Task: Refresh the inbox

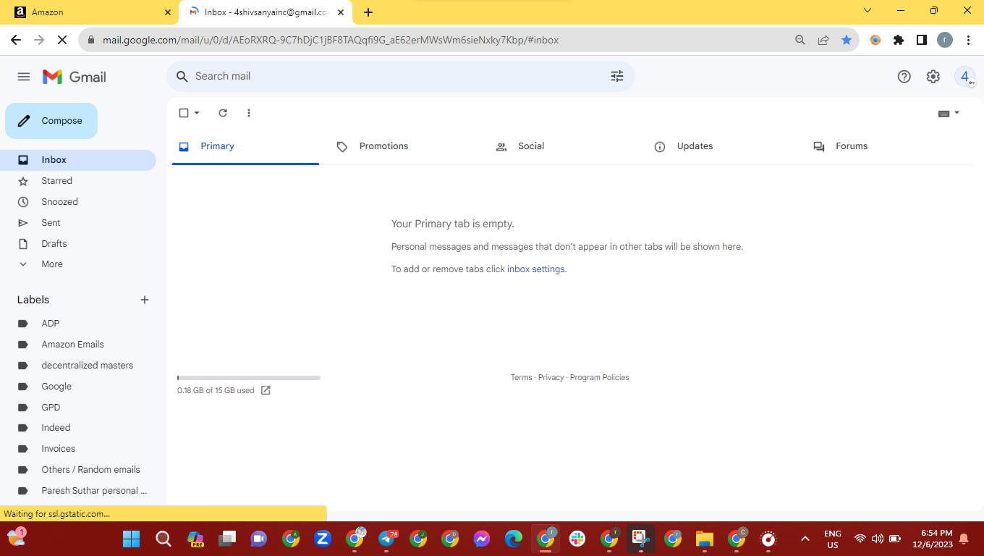Action: coord(223,113)
